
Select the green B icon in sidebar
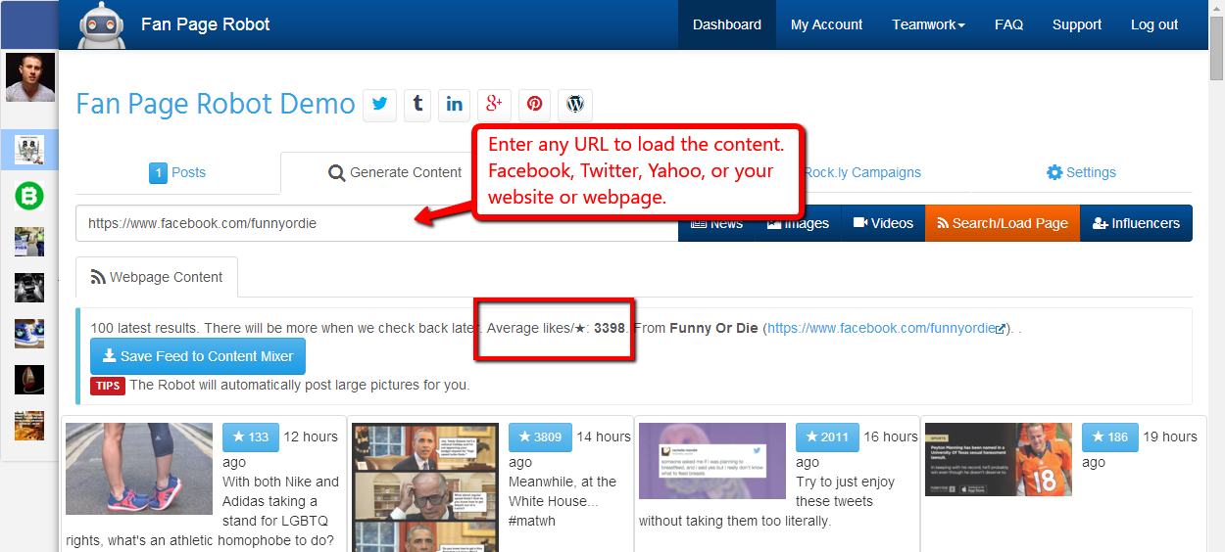pyautogui.click(x=29, y=196)
